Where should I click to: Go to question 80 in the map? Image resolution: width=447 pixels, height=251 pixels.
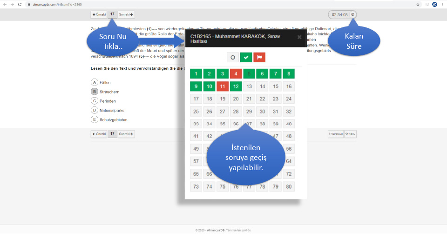[289, 187]
